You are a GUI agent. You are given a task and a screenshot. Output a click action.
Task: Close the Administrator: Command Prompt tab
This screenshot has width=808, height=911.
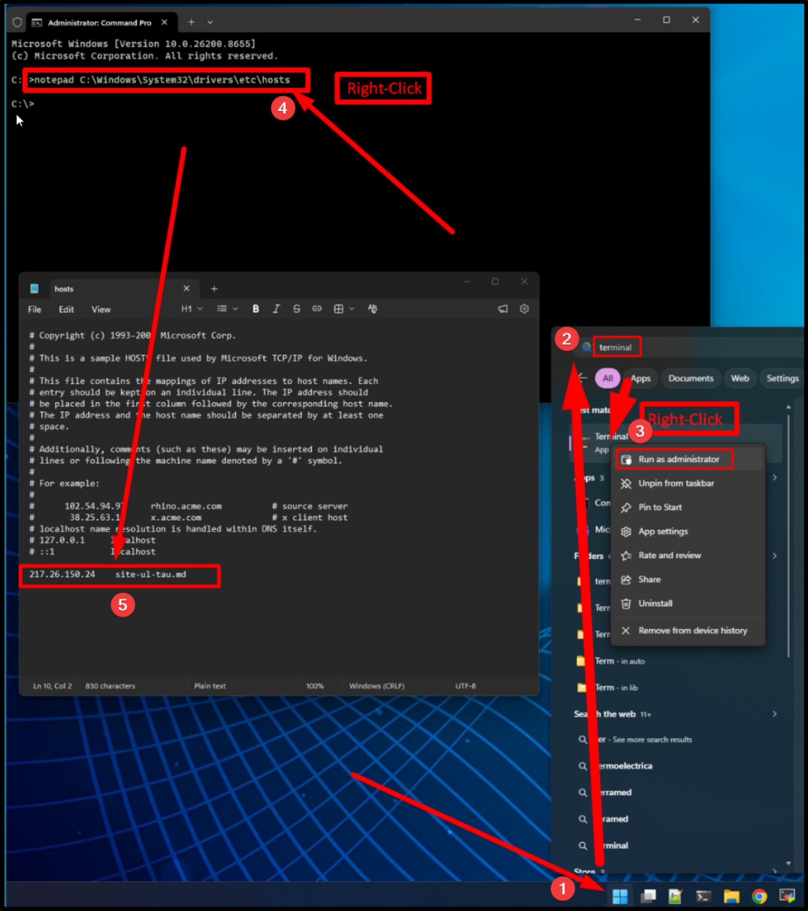tap(164, 22)
